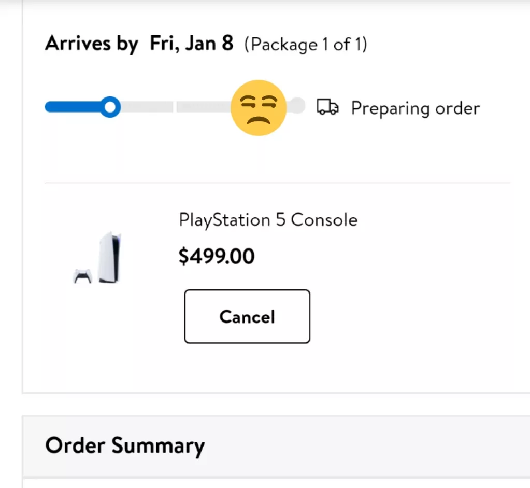Click the Preparing order status label
The height and width of the screenshot is (488, 530).
pyautogui.click(x=416, y=108)
